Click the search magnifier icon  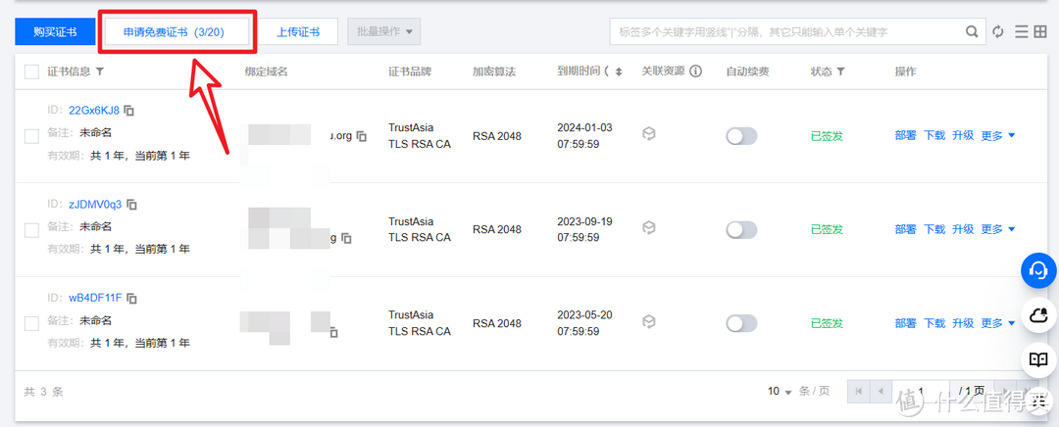tap(972, 32)
